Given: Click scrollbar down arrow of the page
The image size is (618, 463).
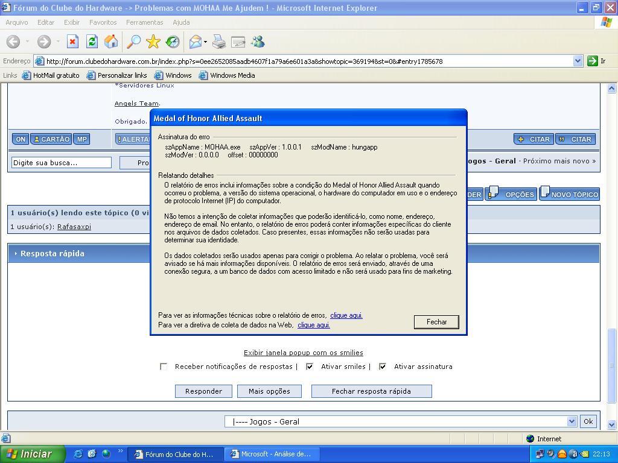Looking at the screenshot, I should (611, 425).
